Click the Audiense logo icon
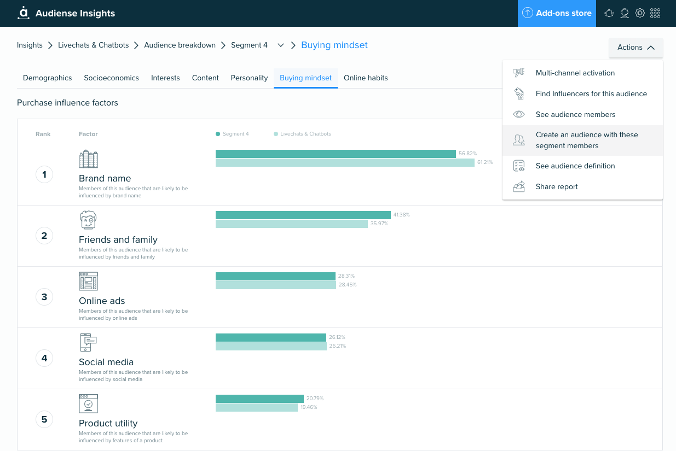676x451 pixels. [x=24, y=13]
